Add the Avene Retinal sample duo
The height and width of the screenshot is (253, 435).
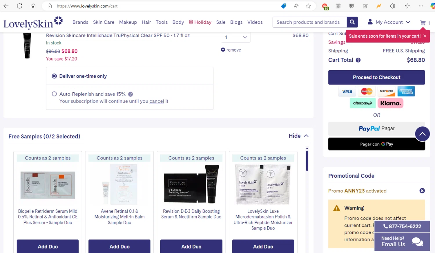tap(119, 246)
